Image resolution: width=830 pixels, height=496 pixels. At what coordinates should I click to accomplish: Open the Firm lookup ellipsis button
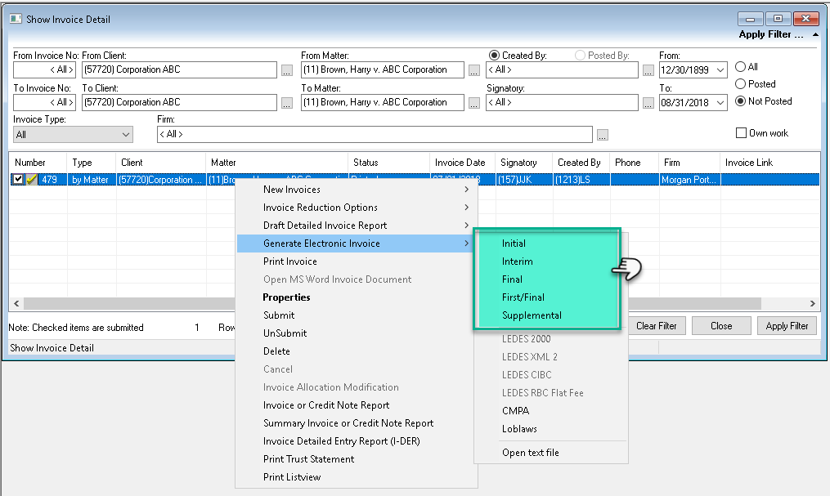pos(603,135)
